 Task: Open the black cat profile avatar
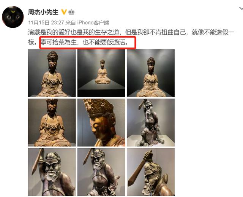coord(13,17)
